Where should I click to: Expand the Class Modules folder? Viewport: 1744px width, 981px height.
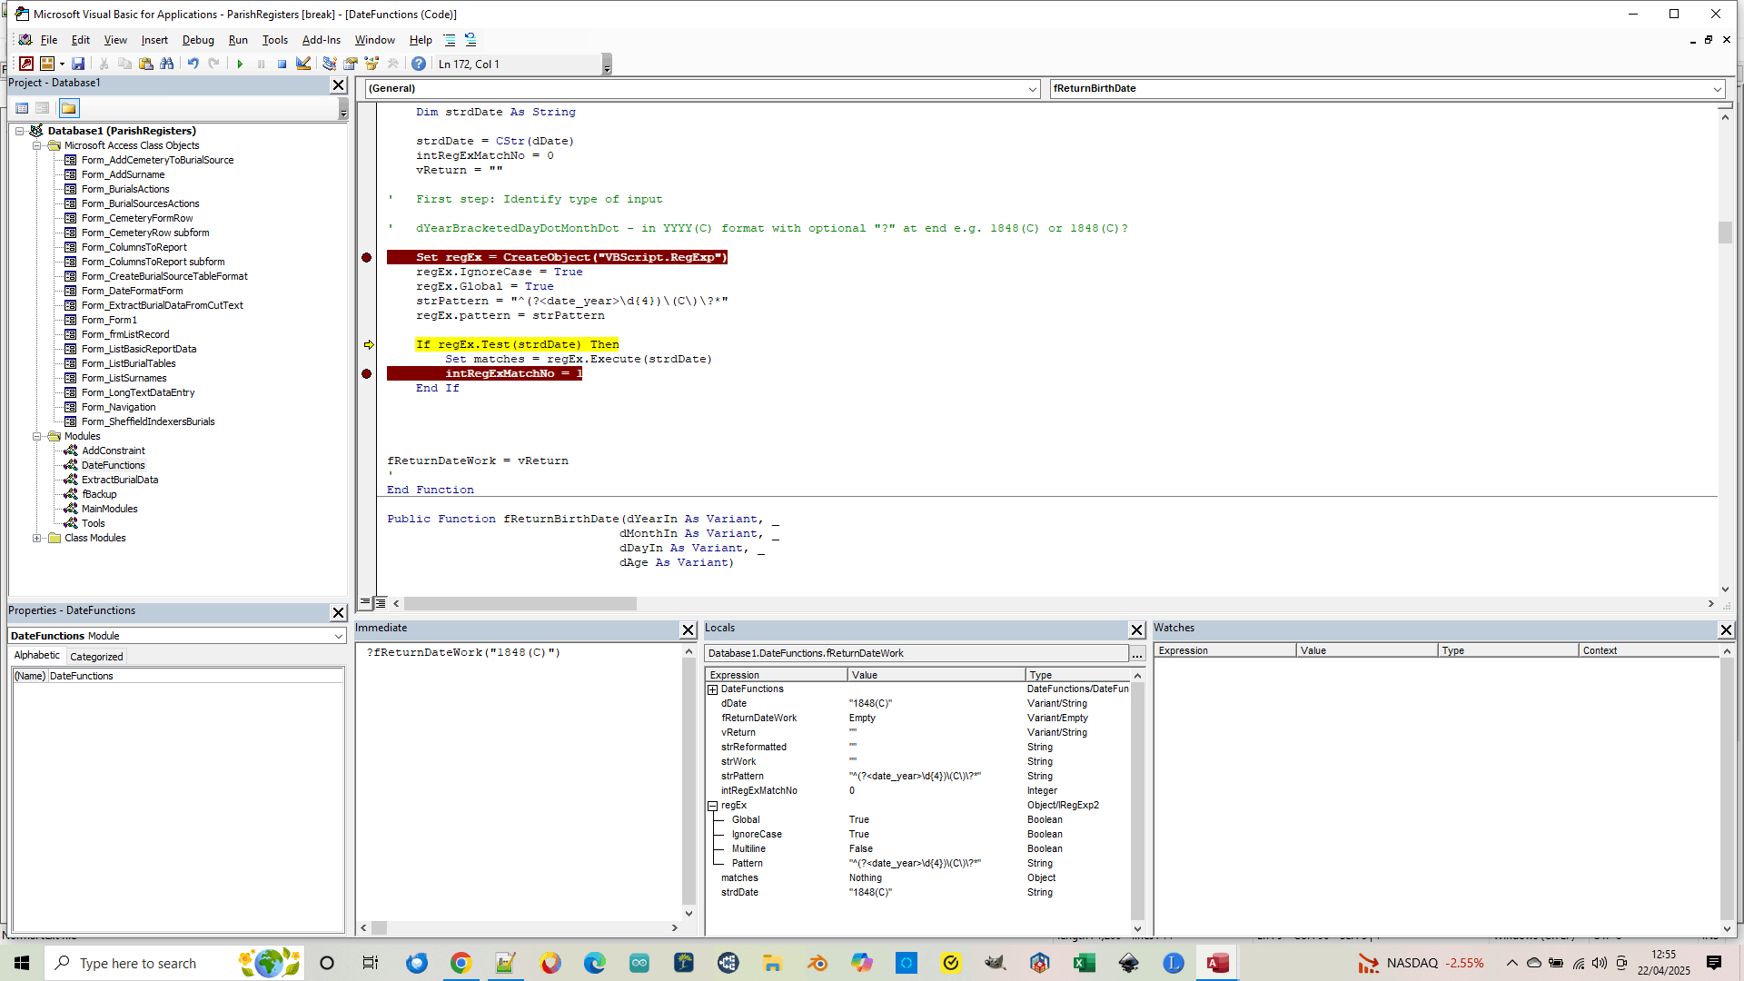(37, 538)
